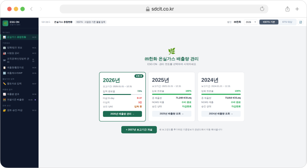Click the map icon beside 조직경계/산정범위 관리
307x168 pixels.
tap(4, 60)
